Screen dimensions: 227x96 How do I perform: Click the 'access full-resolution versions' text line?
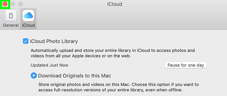click(110, 90)
